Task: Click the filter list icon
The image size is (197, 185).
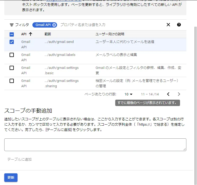Action: click(x=12, y=25)
